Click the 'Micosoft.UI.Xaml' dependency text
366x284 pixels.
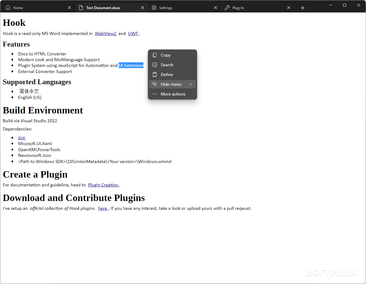(x=35, y=144)
